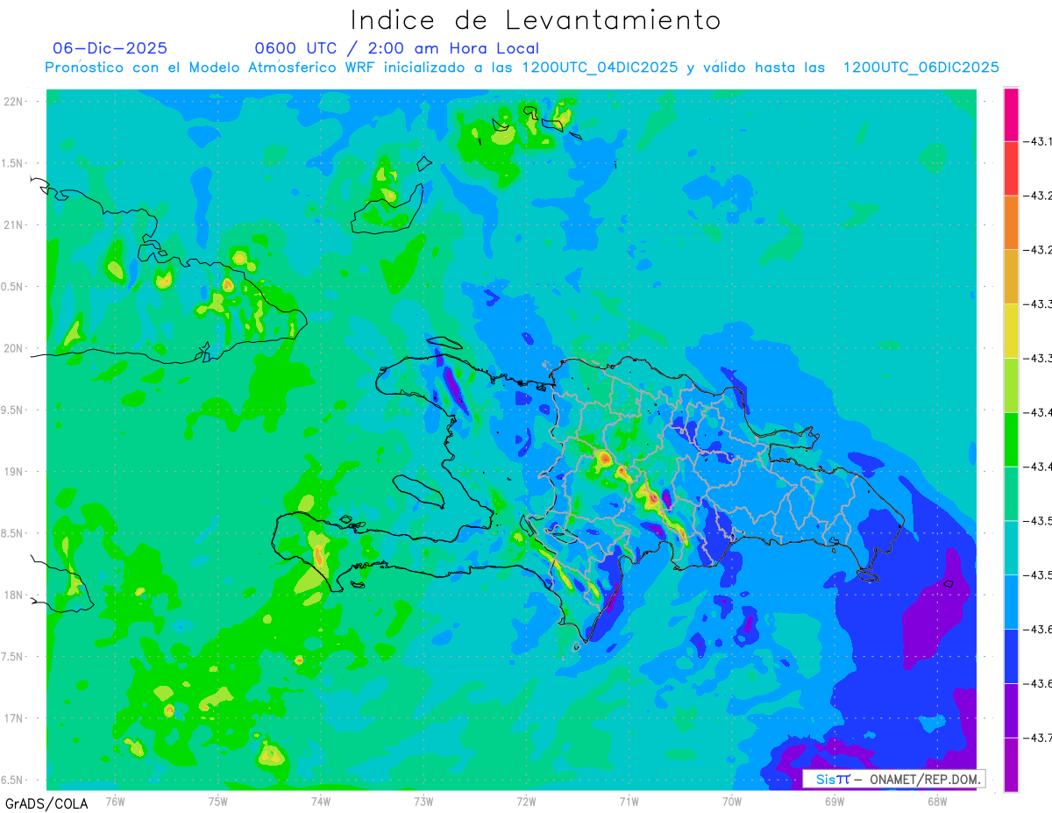Select the '06-Dic-2025' date label
The width and height of the screenshot is (1052, 813).
pos(110,48)
